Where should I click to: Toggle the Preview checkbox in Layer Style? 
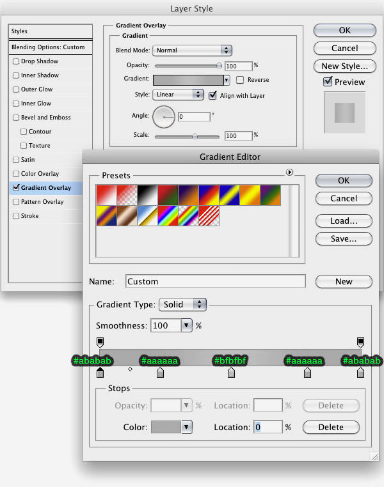coord(328,82)
